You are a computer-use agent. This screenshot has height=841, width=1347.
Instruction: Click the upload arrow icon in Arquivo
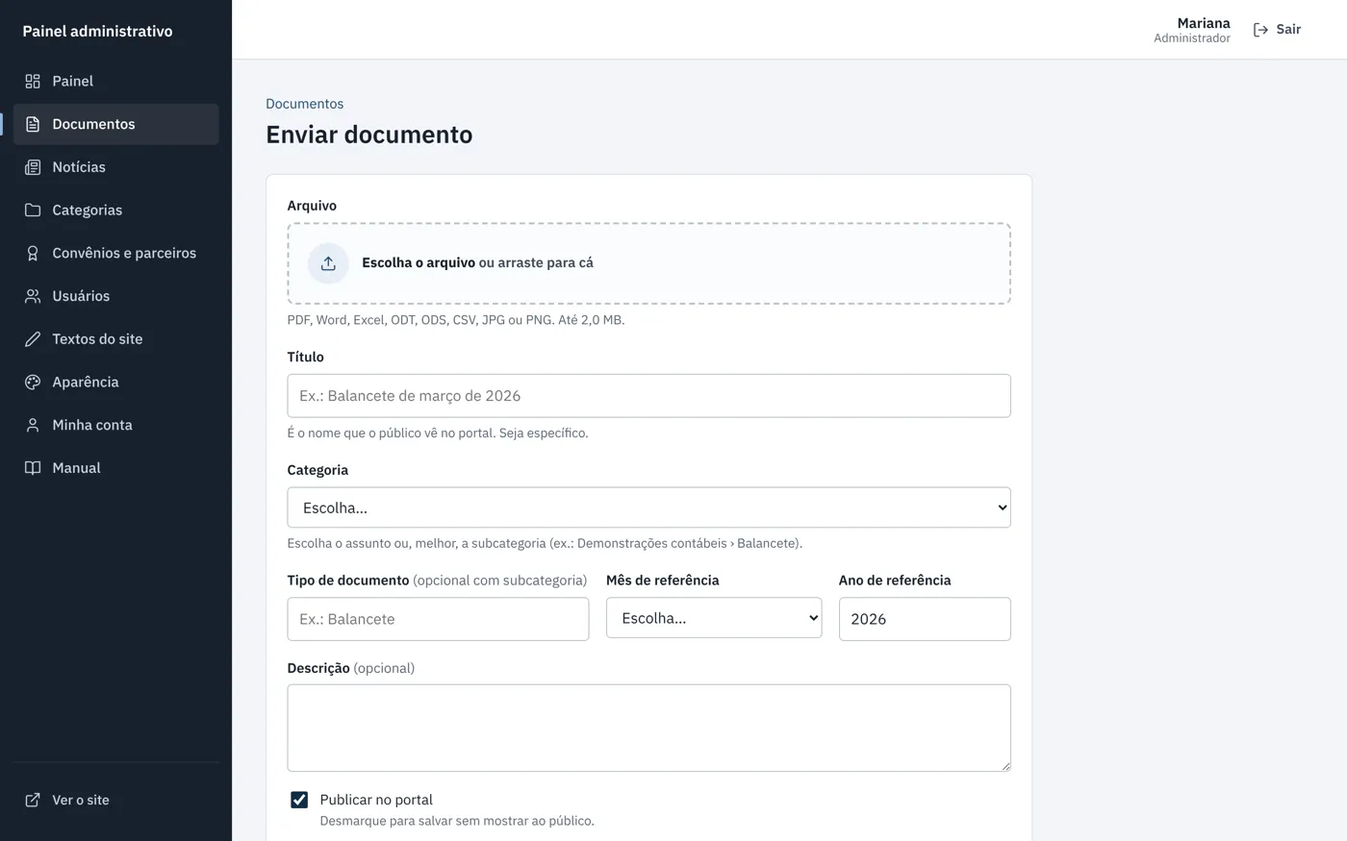point(328,263)
